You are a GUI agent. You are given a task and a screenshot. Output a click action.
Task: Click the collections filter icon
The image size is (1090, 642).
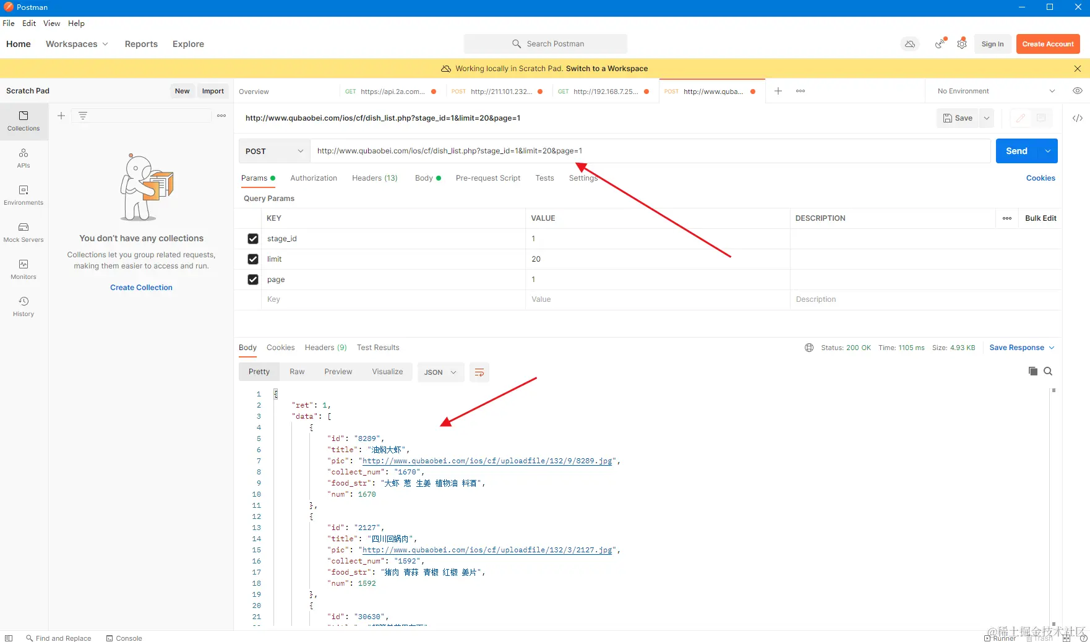coord(83,116)
